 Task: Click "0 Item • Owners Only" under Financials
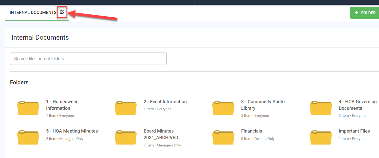pos(258,138)
